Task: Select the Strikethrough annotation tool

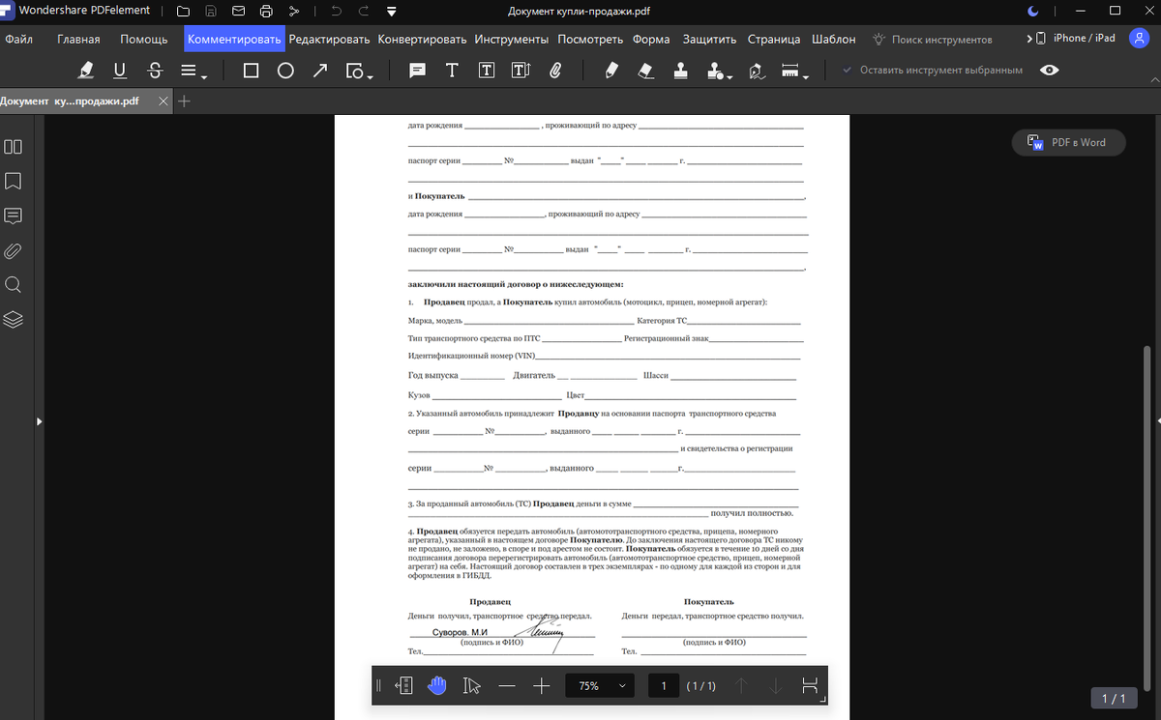Action: [154, 71]
